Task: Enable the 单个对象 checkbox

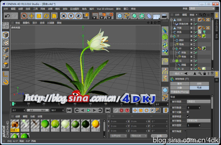Action: [188, 112]
